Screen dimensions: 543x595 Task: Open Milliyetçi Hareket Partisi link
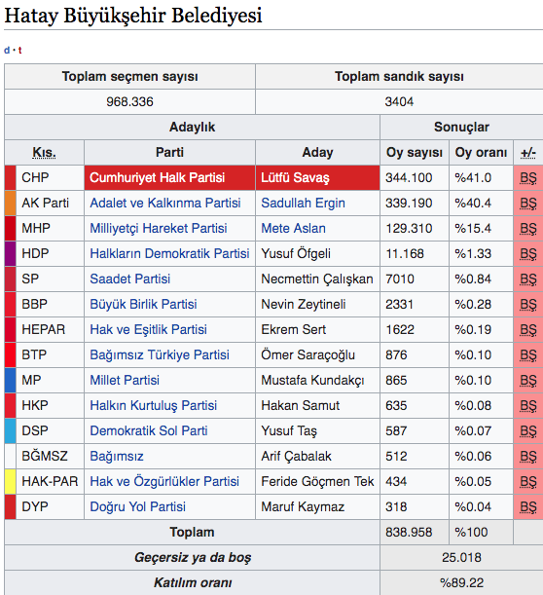tap(158, 228)
